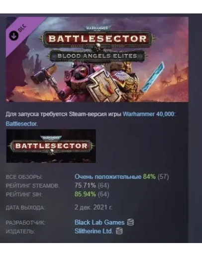This screenshot has height=257, width=202.
Task: Click the SIH rating 85.94%
Action: [x=85, y=194]
